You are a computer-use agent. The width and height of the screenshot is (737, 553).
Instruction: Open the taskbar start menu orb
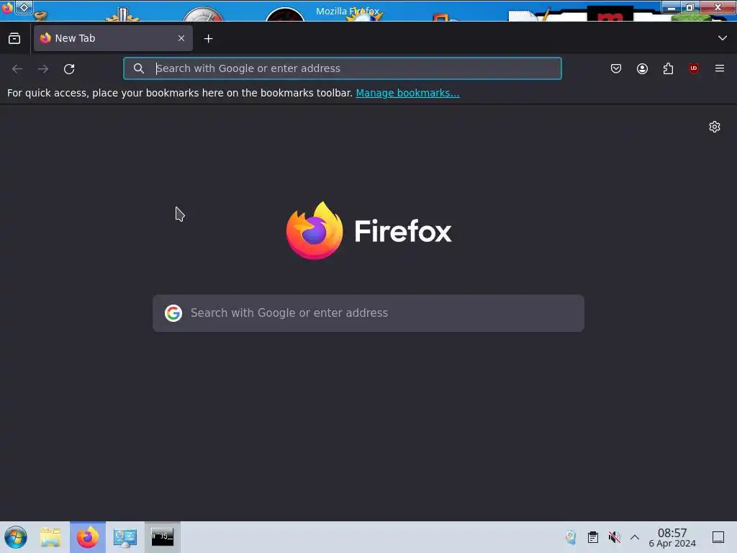(x=16, y=537)
